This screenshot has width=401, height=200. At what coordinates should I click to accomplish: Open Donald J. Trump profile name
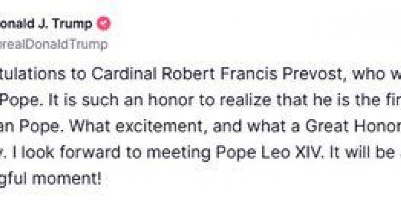(46, 24)
